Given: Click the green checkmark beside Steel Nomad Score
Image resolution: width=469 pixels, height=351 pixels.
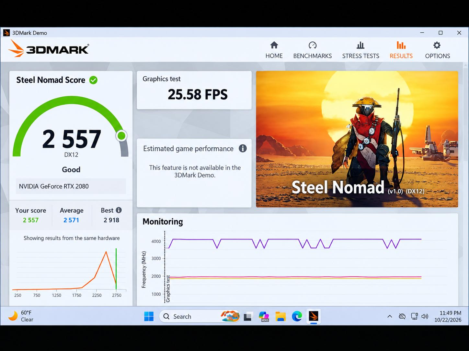Looking at the screenshot, I should (93, 80).
